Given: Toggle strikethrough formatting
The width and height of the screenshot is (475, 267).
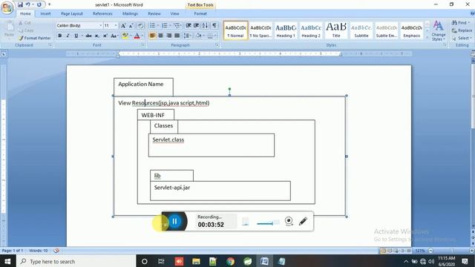Looking at the screenshot, I should (x=88, y=36).
